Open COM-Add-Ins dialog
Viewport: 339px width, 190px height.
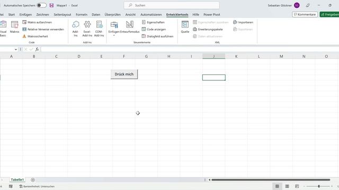tap(99, 29)
